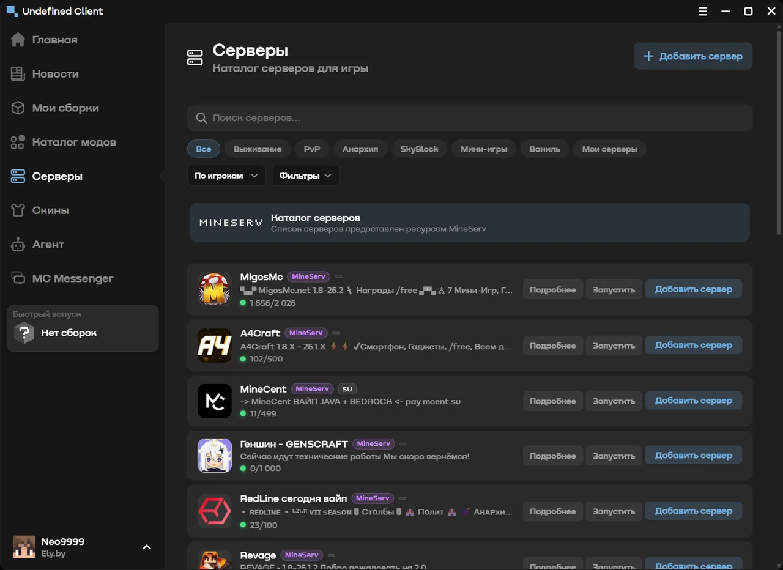Expand the По игрокам sort dropdown
The image size is (783, 570).
226,176
